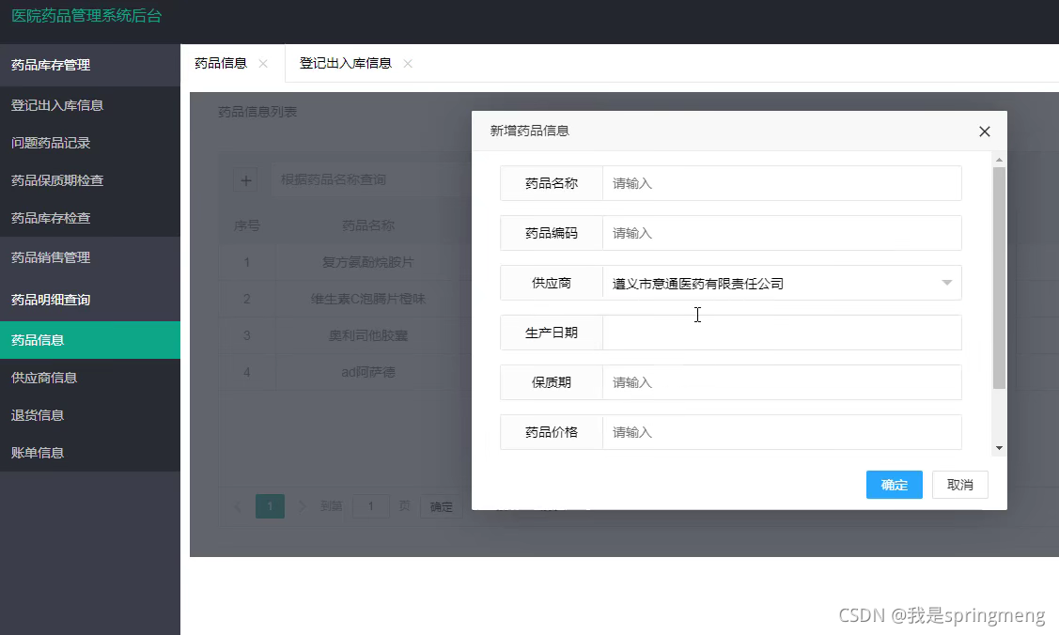Close the 登记出入库信息 tab via its X
The height and width of the screenshot is (635, 1059).
408,64
